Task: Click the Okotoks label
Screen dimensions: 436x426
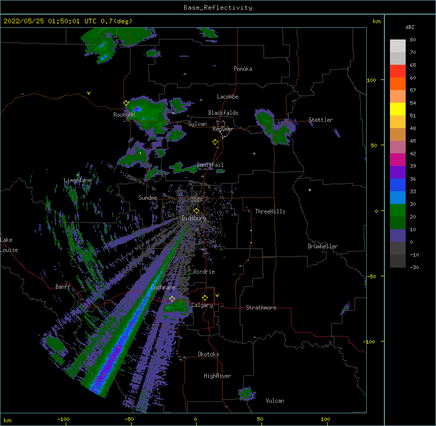Action: click(208, 354)
